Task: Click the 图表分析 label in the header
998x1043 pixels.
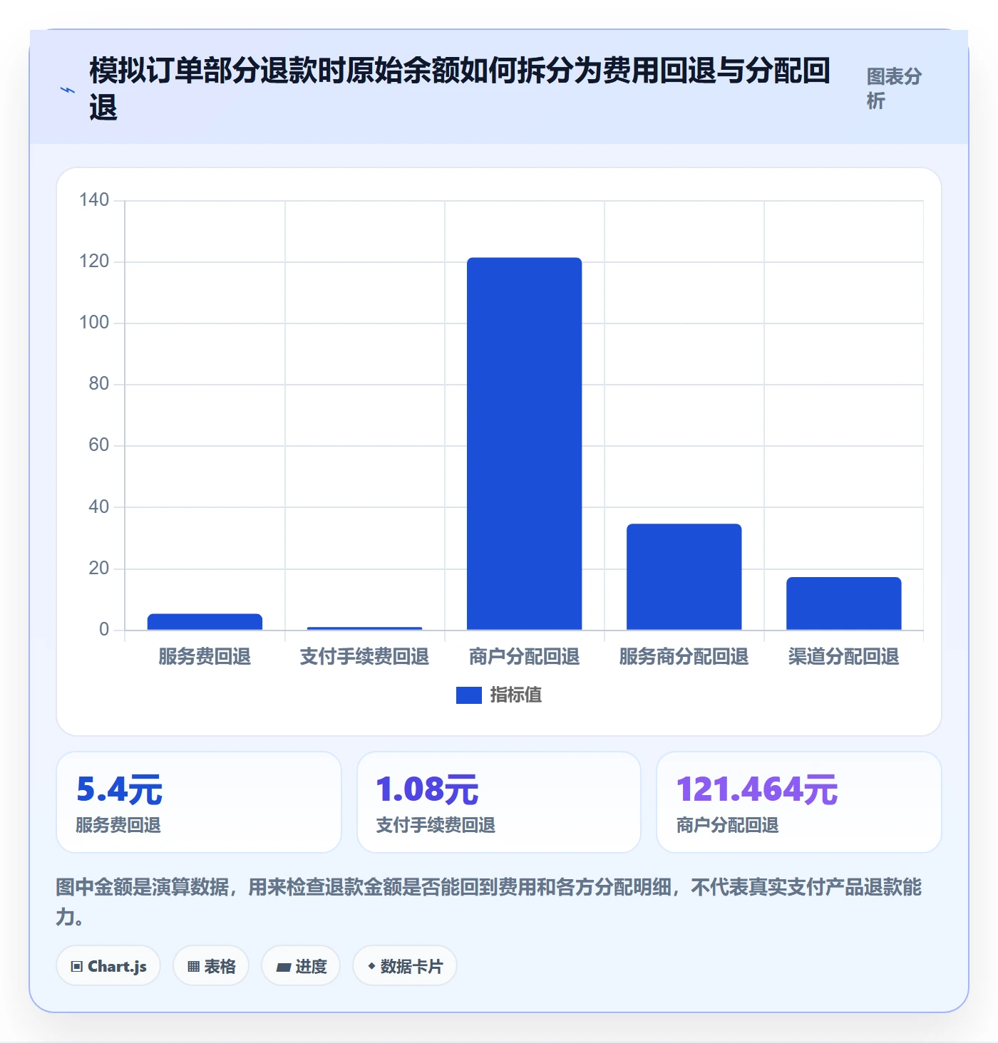Action: [894, 89]
